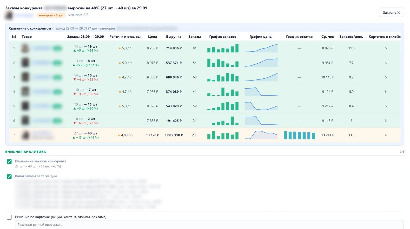
Task: Click the +5 шт (+167 %) change value
Action: coord(86,65)
